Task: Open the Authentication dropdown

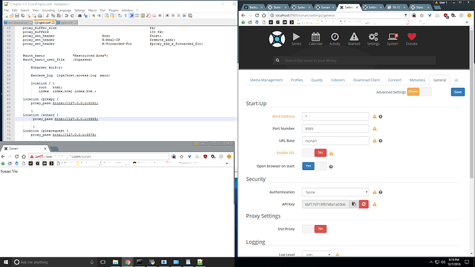Action: 335,192
